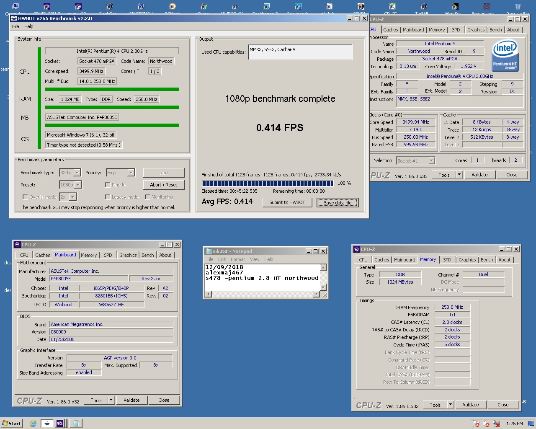Open the Start menu
Image resolution: width=536 pixels, height=429 pixels.
11,424
